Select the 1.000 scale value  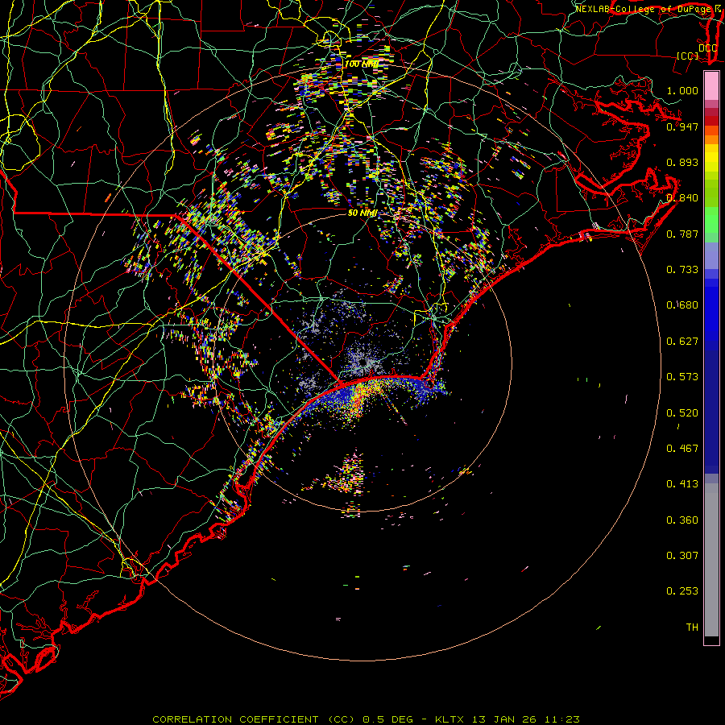coord(682,90)
